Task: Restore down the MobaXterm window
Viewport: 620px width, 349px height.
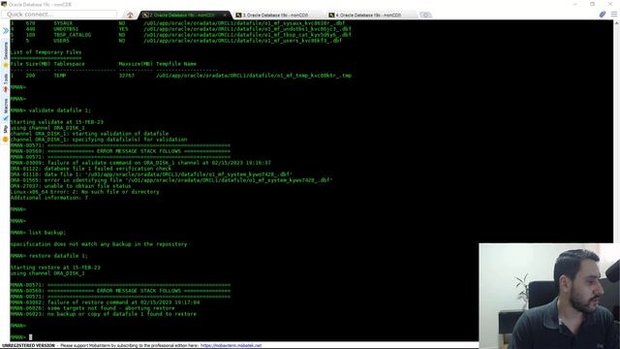Action: pyautogui.click(x=592, y=4)
